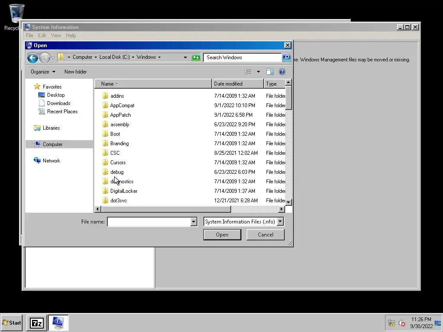The image size is (443, 332).
Task: Click the Computer breadcrumb segment
Action: pos(82,57)
